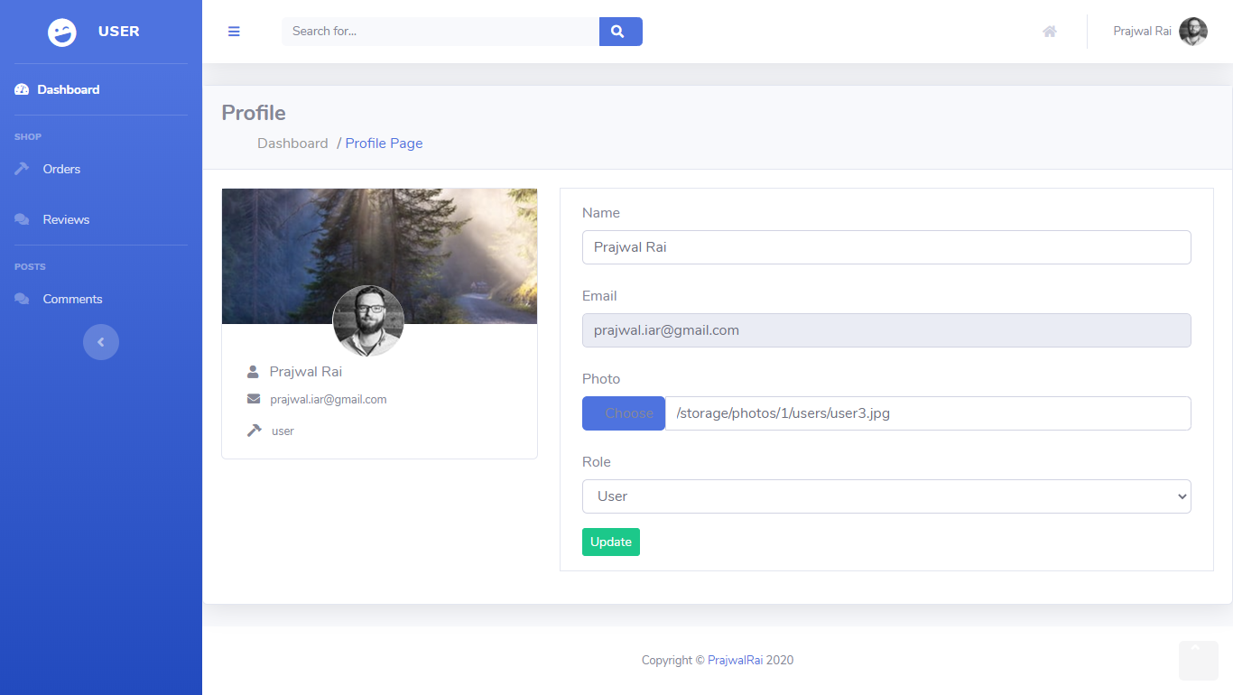Open the Role dropdown

pyautogui.click(x=885, y=496)
